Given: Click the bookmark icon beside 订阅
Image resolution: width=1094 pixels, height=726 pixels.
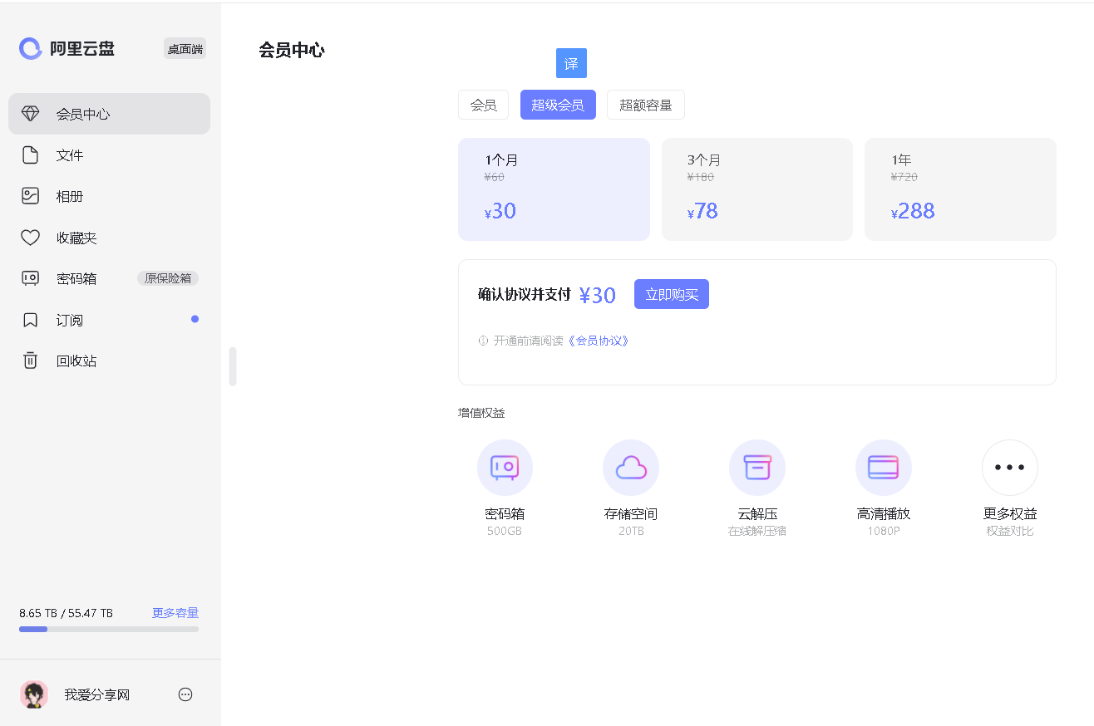Looking at the screenshot, I should point(30,320).
